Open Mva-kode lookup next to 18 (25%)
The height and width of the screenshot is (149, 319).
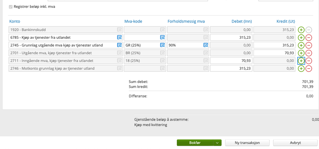coord(162,61)
